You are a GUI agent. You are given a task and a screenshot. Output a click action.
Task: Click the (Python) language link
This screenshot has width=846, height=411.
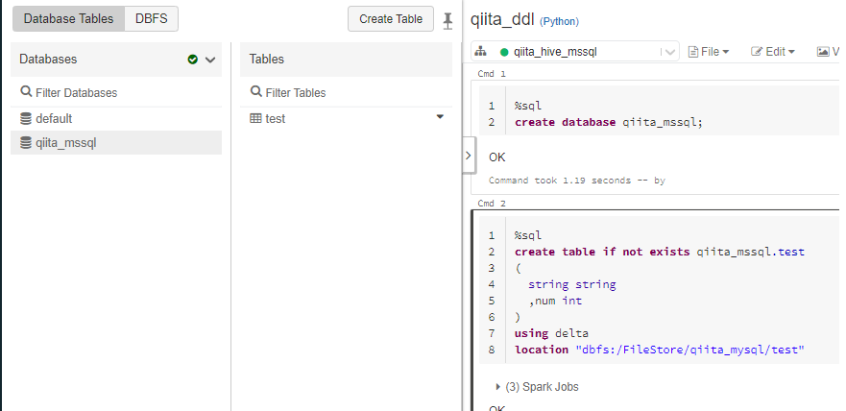click(x=559, y=21)
